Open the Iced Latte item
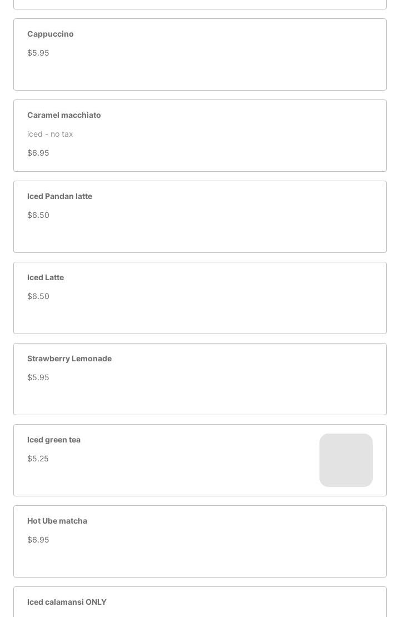This screenshot has height=617, width=400. point(46,277)
